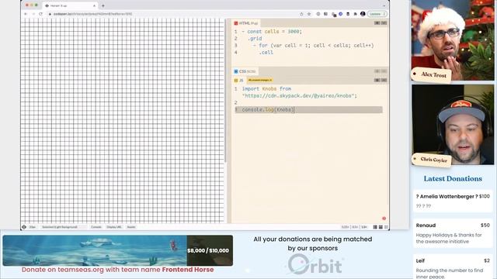Open the puzzle-piece Extensions icon
The image size is (497, 279).
pyautogui.click(x=356, y=14)
